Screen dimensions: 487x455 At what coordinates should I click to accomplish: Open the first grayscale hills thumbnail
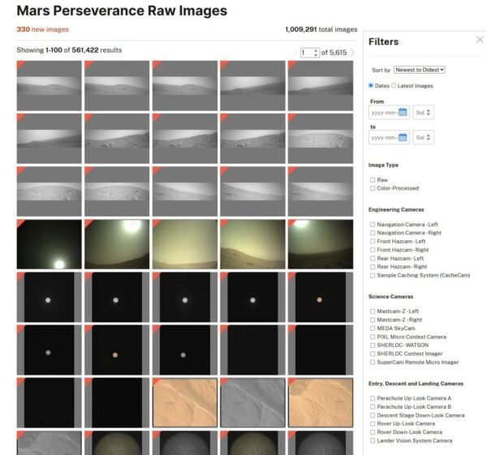[x=49, y=86]
